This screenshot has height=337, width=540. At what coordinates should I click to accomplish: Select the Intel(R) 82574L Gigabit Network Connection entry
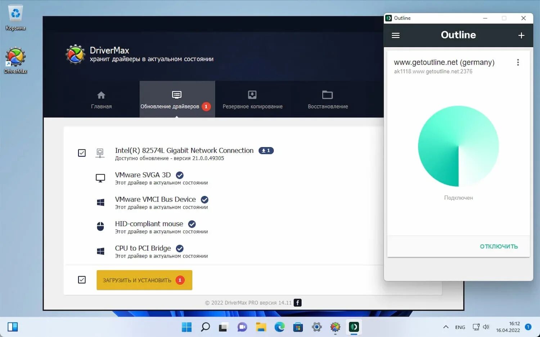point(184,150)
